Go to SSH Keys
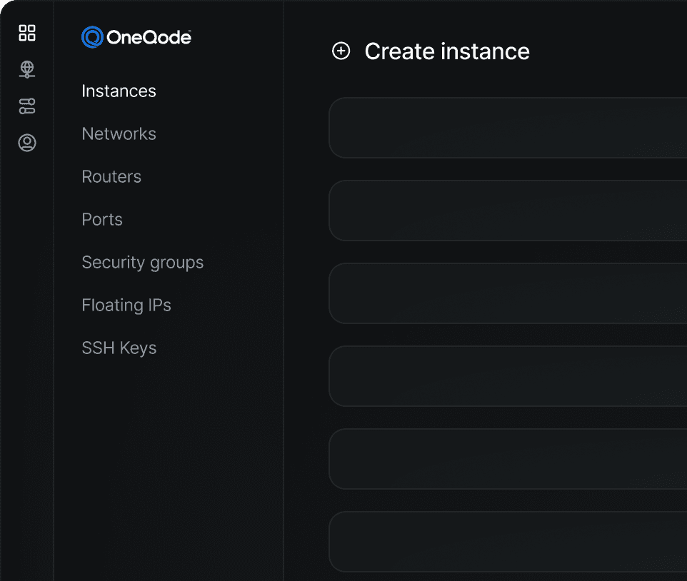This screenshot has width=687, height=581. (119, 348)
